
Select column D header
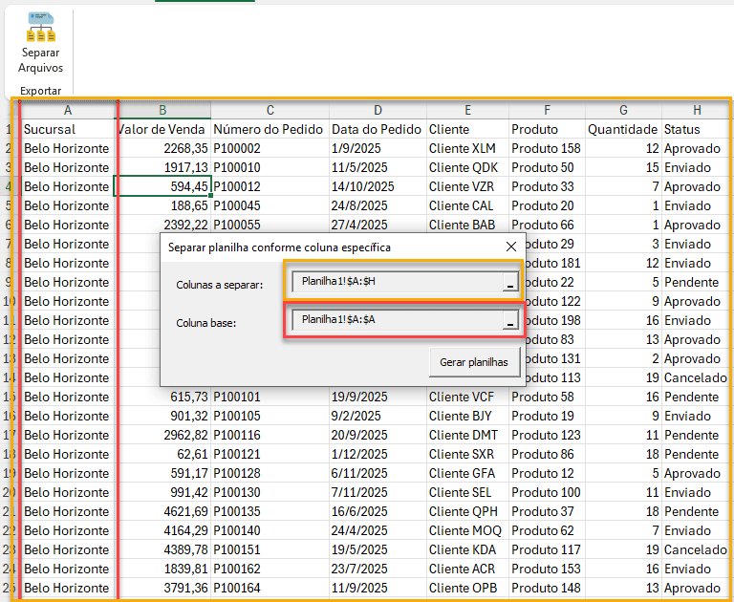click(x=378, y=110)
